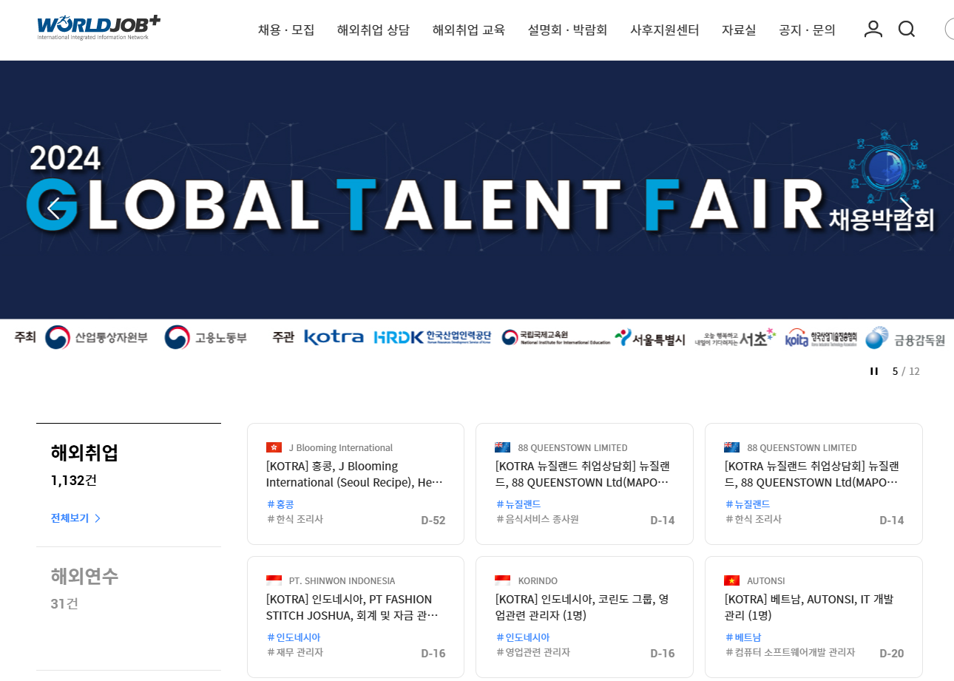This screenshot has width=954, height=681.
Task: Open the 공지 · 문의 menu
Action: 808,30
